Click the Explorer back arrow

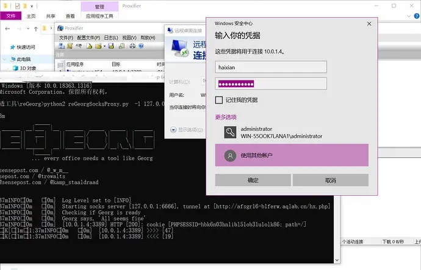(x=7, y=29)
